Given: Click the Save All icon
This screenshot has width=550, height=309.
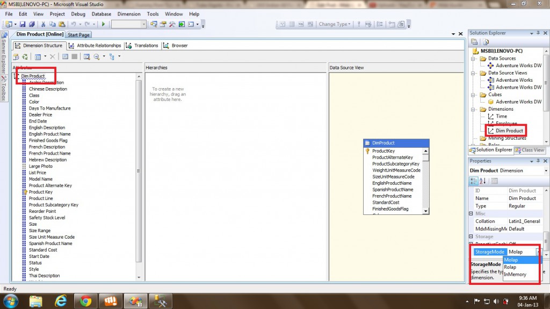Looking at the screenshot, I should (32, 24).
